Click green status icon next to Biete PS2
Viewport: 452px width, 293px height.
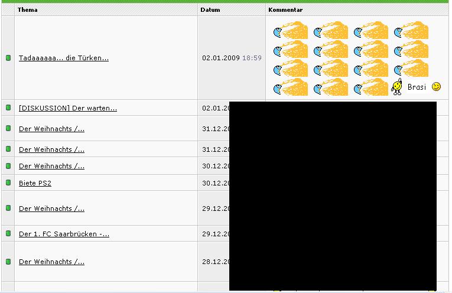8,183
